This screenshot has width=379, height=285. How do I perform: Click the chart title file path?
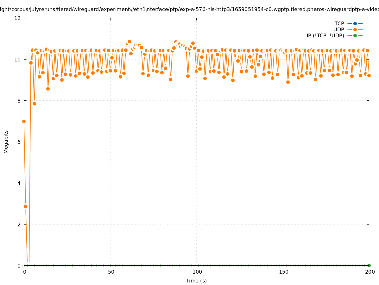pyautogui.click(x=189, y=9)
